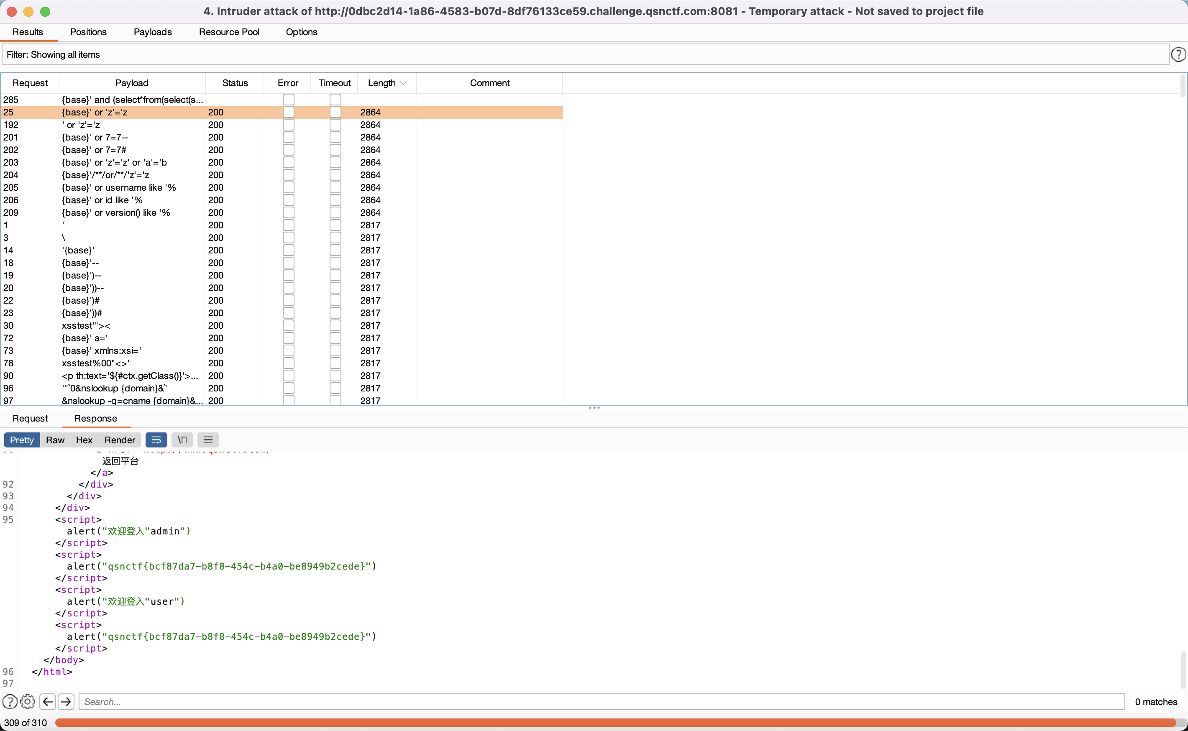Click length 2864 in highlighted row 25

point(370,112)
